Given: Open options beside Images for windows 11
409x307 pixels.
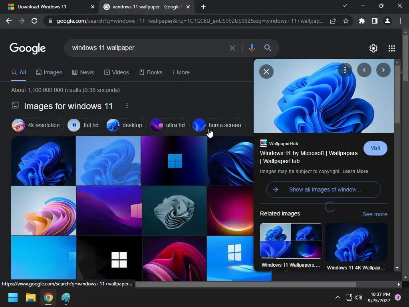Looking at the screenshot, I should [127, 106].
